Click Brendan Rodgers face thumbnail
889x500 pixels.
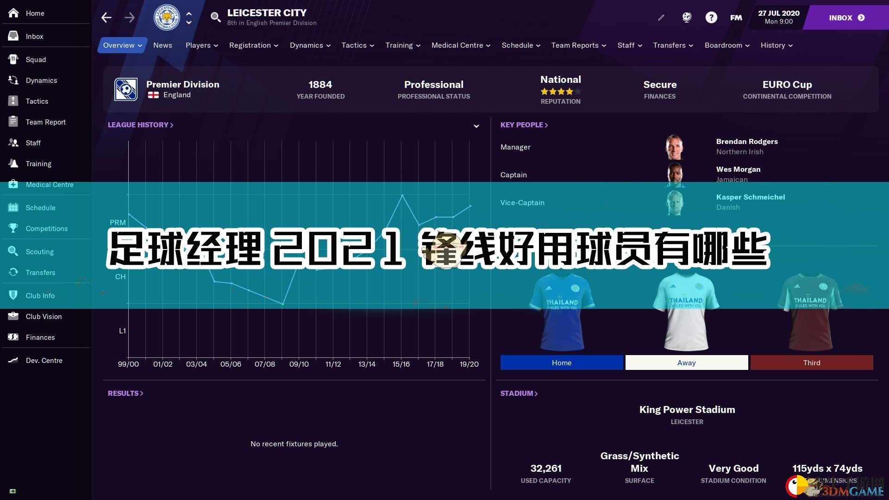pos(675,147)
